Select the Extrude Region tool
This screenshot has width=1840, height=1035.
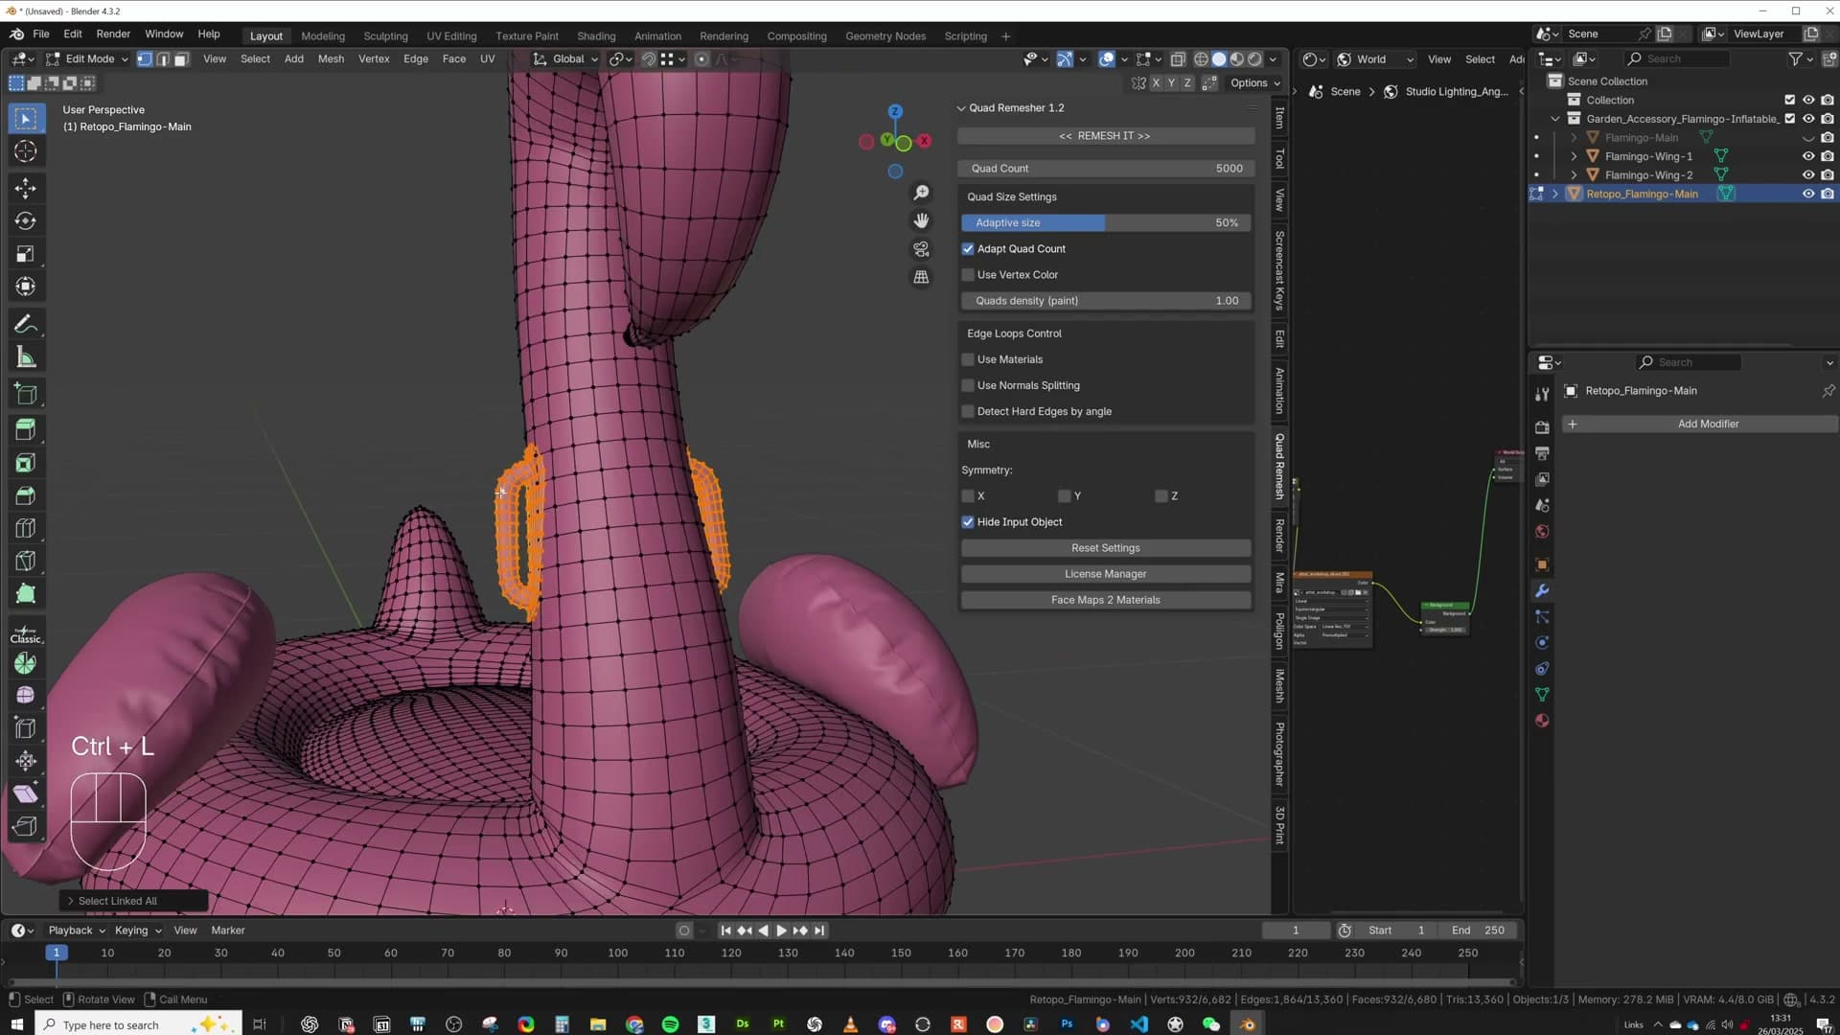point(26,428)
